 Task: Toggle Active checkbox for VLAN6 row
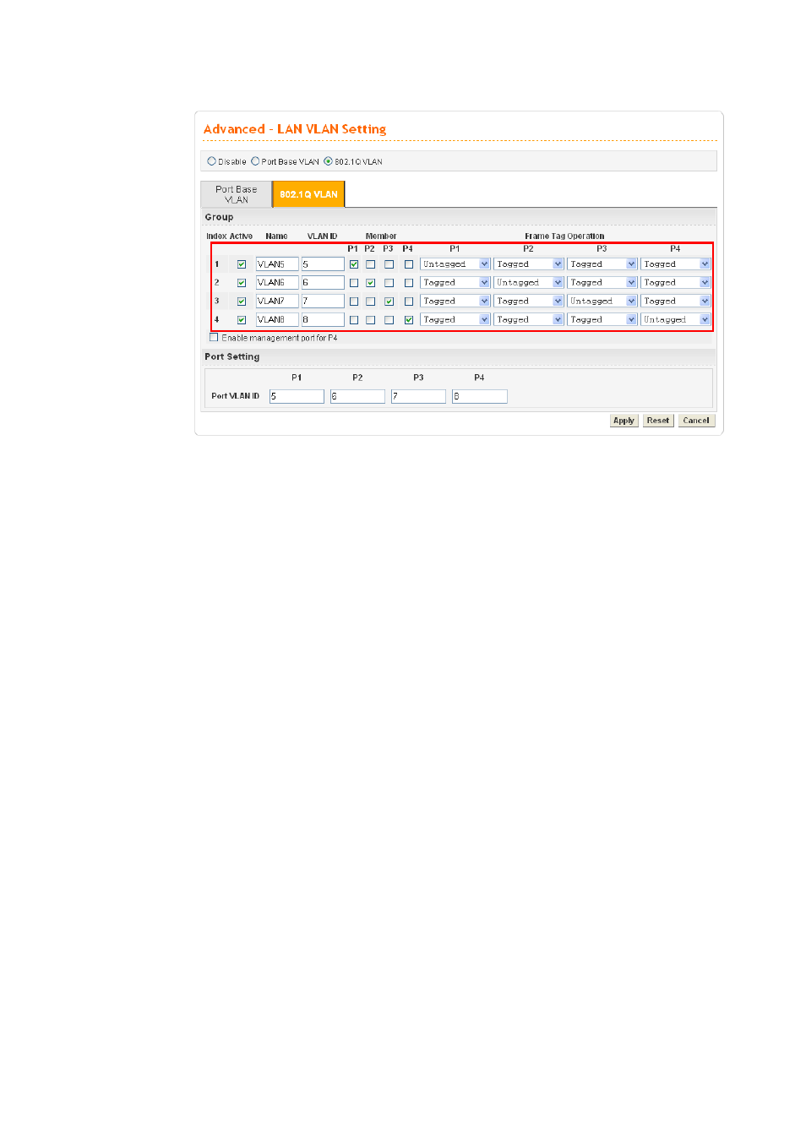point(242,283)
